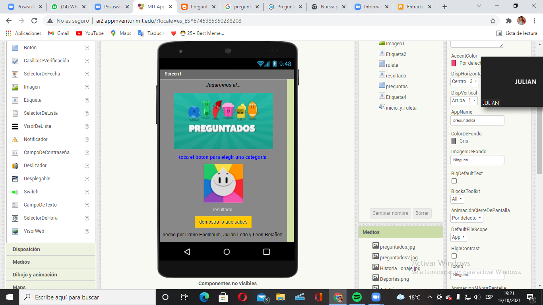Switch to the Entrada browser tab

(x=414, y=7)
